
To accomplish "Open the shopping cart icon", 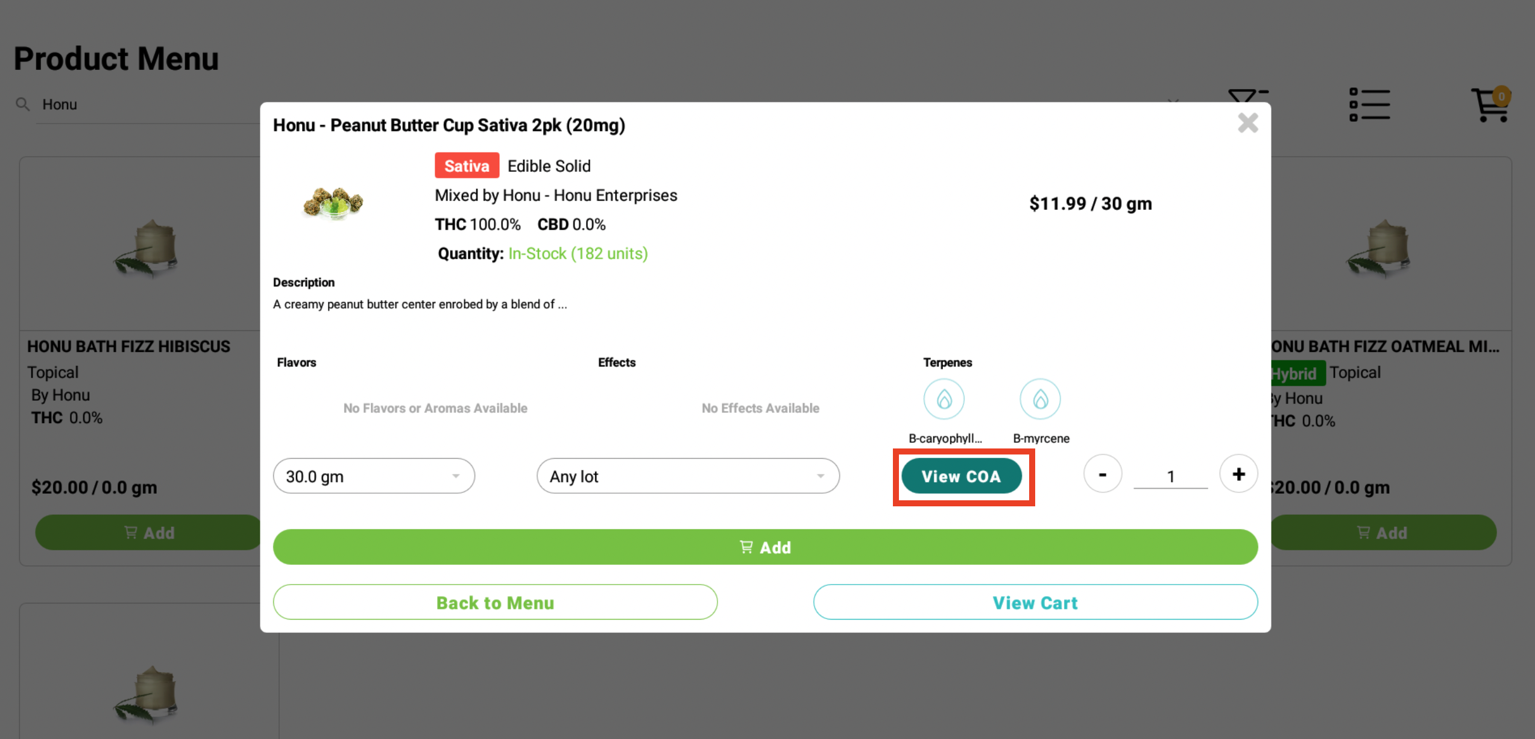I will (1491, 105).
